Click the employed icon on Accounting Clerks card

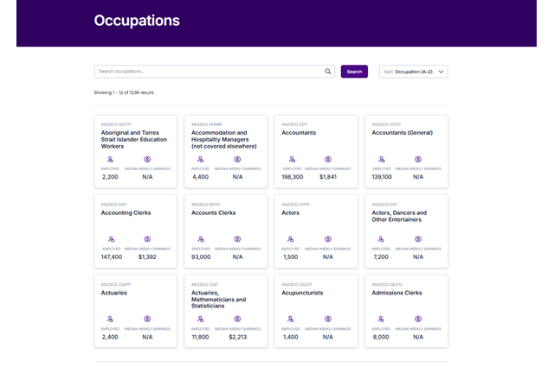112,239
